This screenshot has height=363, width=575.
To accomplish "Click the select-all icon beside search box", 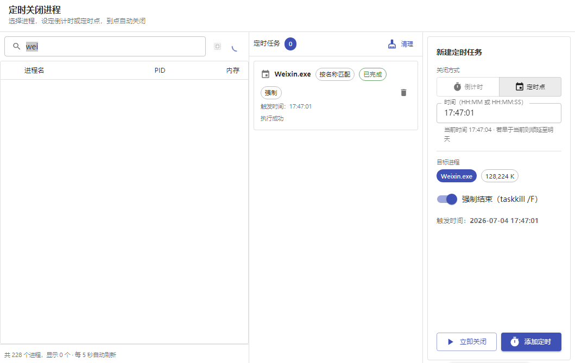I will pyautogui.click(x=218, y=47).
